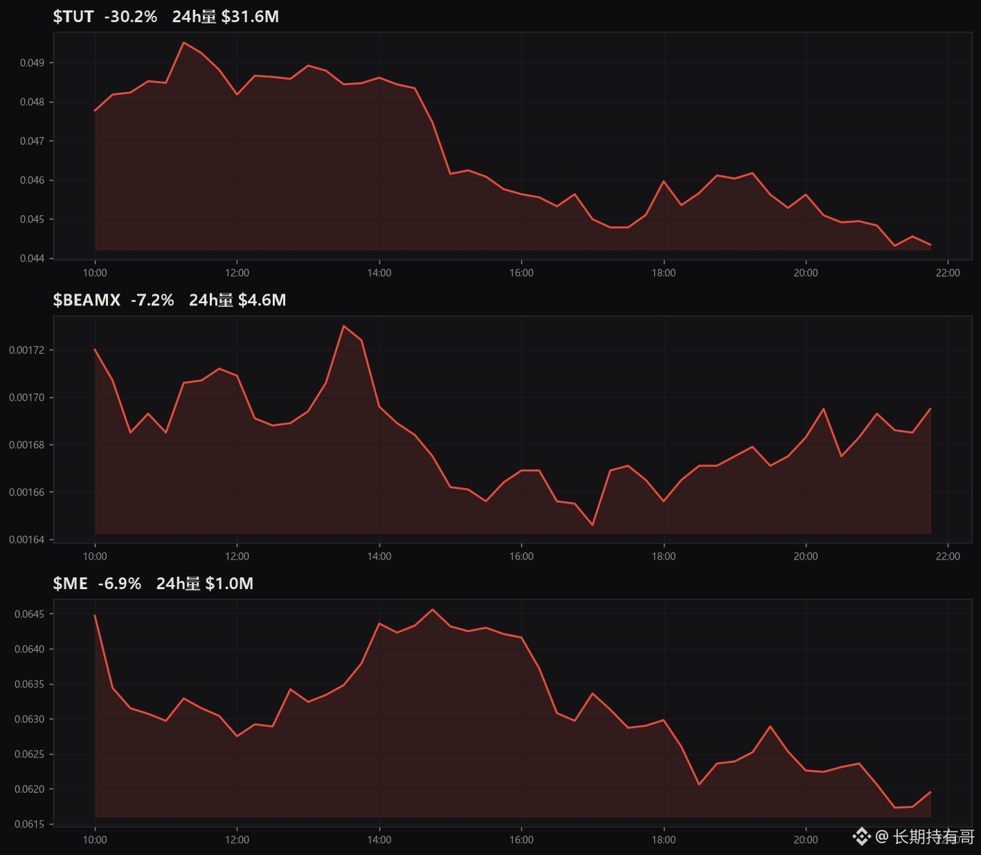Click the 0.00172 price axis label
Image resolution: width=981 pixels, height=855 pixels.
click(26, 350)
